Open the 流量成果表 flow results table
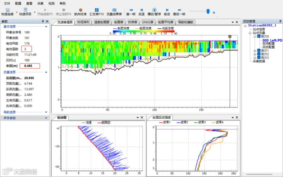The height and width of the screenshot is (177, 283). click(x=114, y=10)
